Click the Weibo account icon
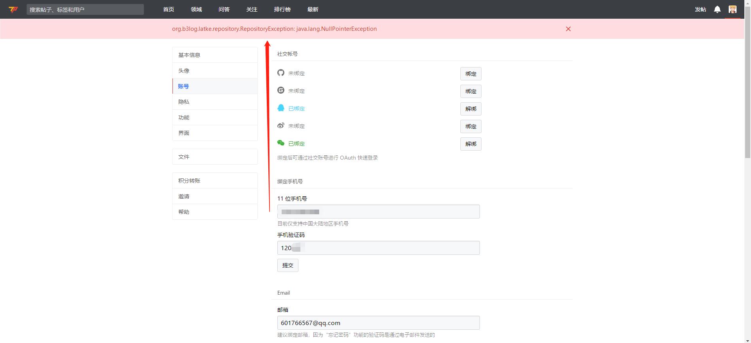This screenshot has height=343, width=751. 281,126
